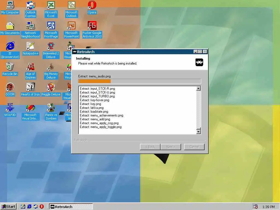Screen dimensions: 280x210
Task: Click the disabled Back button
Action: point(150,147)
